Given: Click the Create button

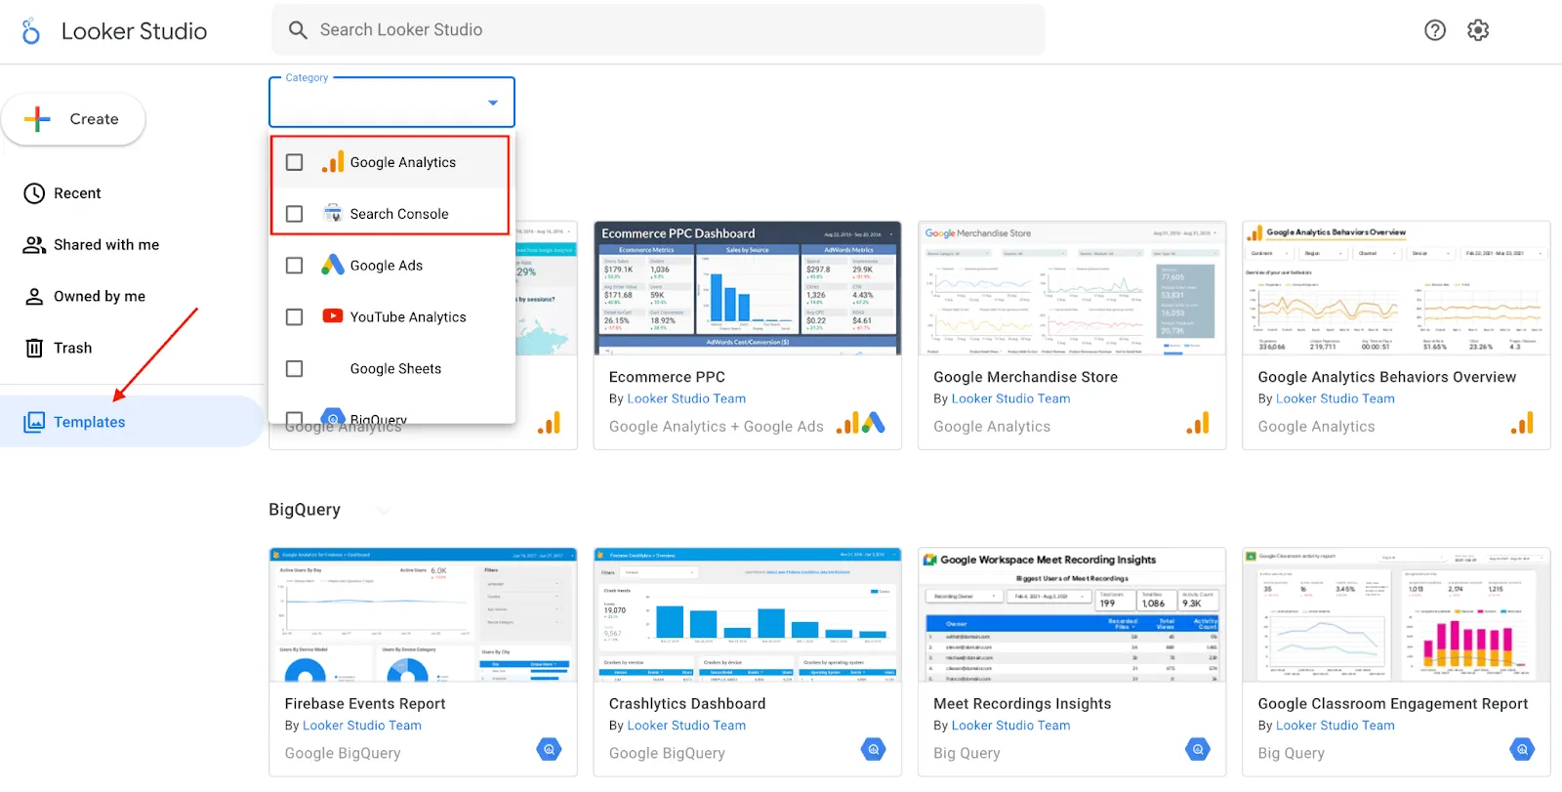Looking at the screenshot, I should [73, 119].
